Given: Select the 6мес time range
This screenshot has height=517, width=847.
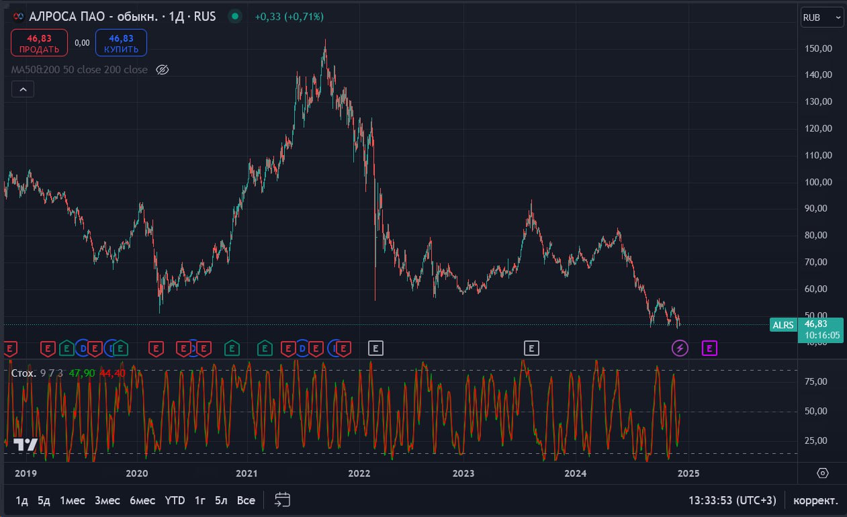Looking at the screenshot, I should point(142,500).
